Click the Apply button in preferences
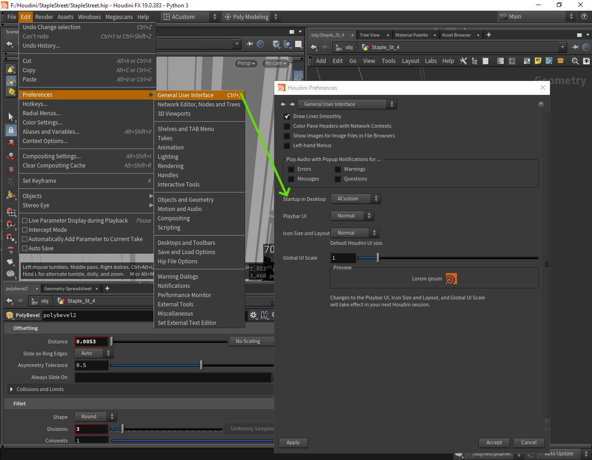592x460 pixels. tap(293, 443)
